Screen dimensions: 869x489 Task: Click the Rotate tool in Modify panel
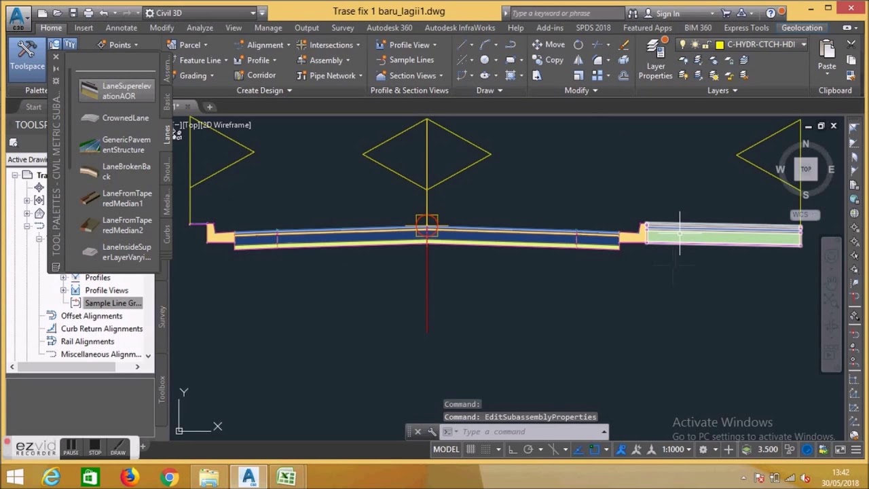coord(578,45)
